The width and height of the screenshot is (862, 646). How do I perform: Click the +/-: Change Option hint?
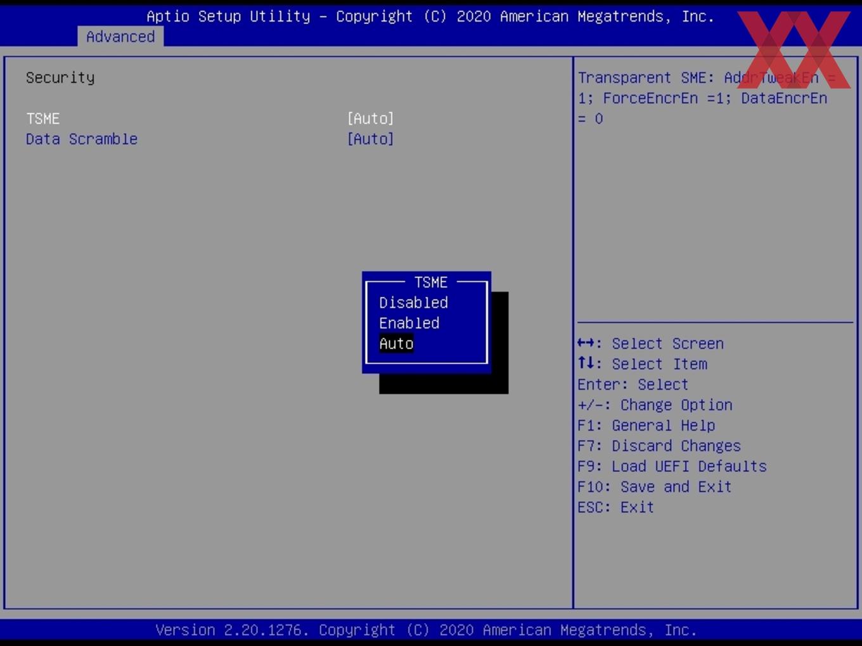655,405
